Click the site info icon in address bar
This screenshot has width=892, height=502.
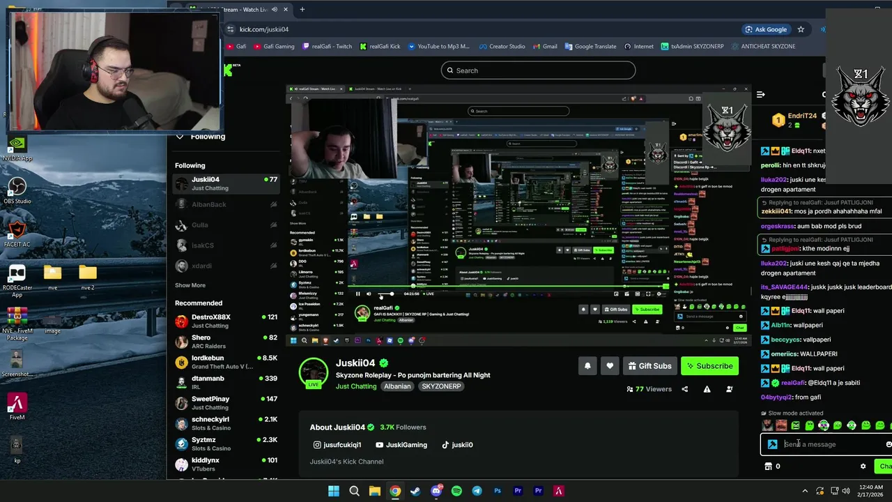[230, 29]
